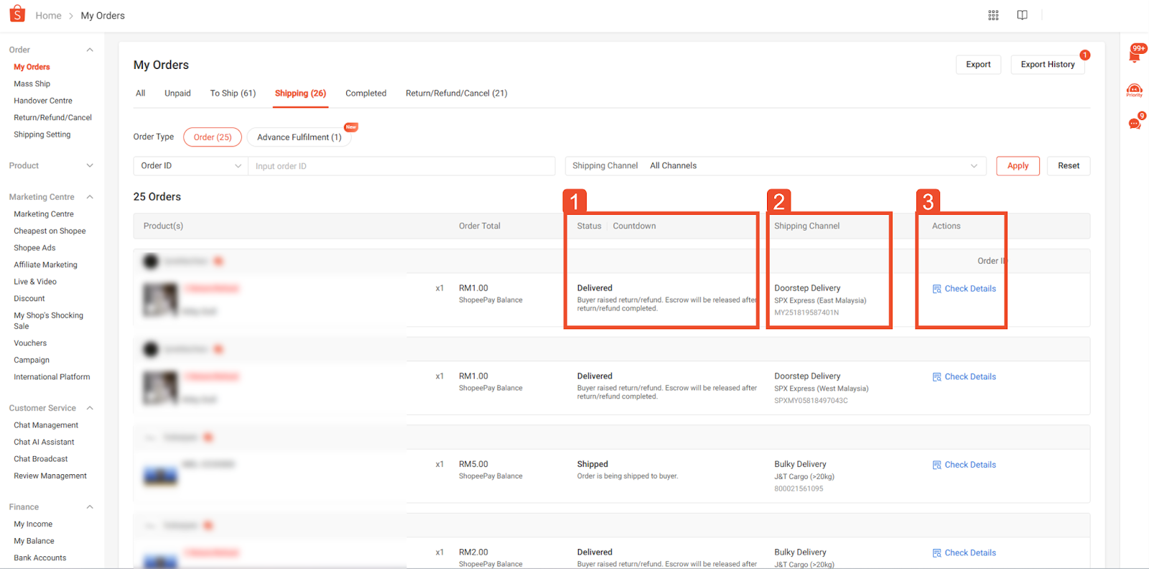Select the Advance Fulfilment (1) filter
Screen dimensions: 1149x569
(x=299, y=137)
